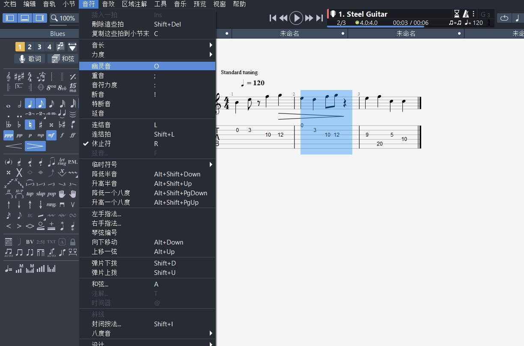Select the slap technique icon
This screenshot has width=524, height=346.
[40, 194]
